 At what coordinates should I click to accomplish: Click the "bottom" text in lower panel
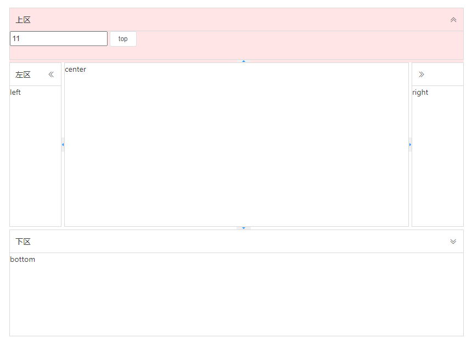click(x=23, y=259)
